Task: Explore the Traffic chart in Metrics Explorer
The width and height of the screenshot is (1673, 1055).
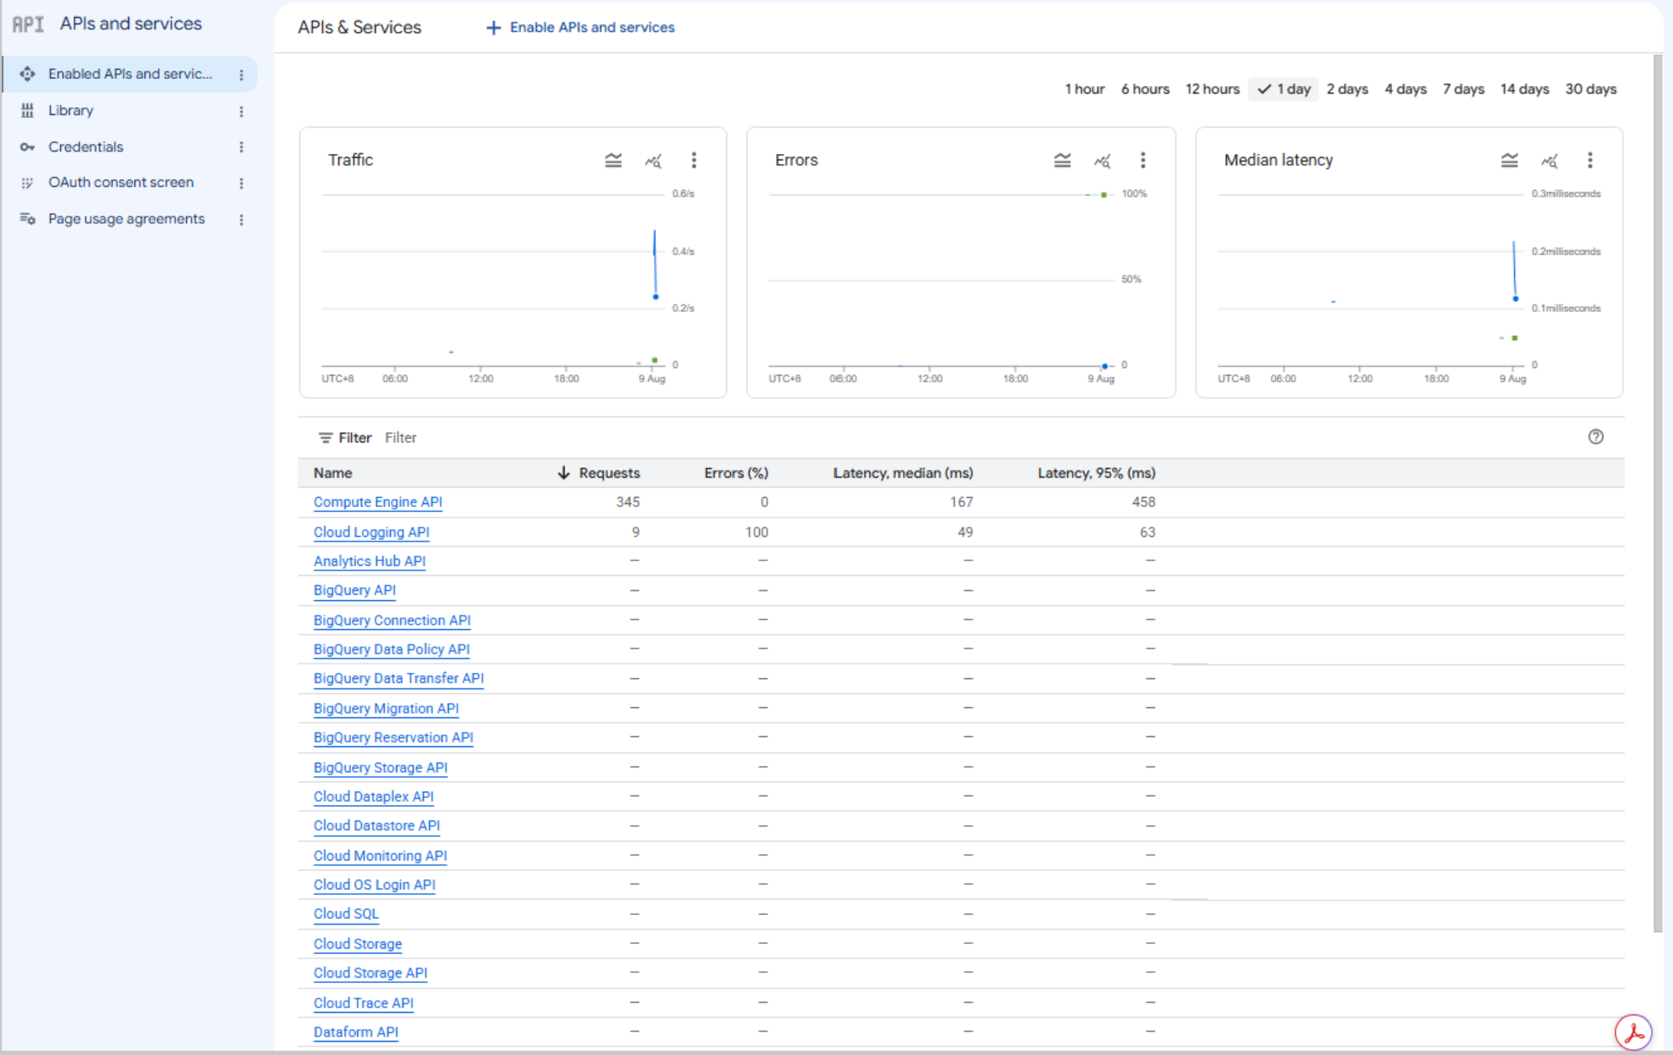Action: click(654, 161)
